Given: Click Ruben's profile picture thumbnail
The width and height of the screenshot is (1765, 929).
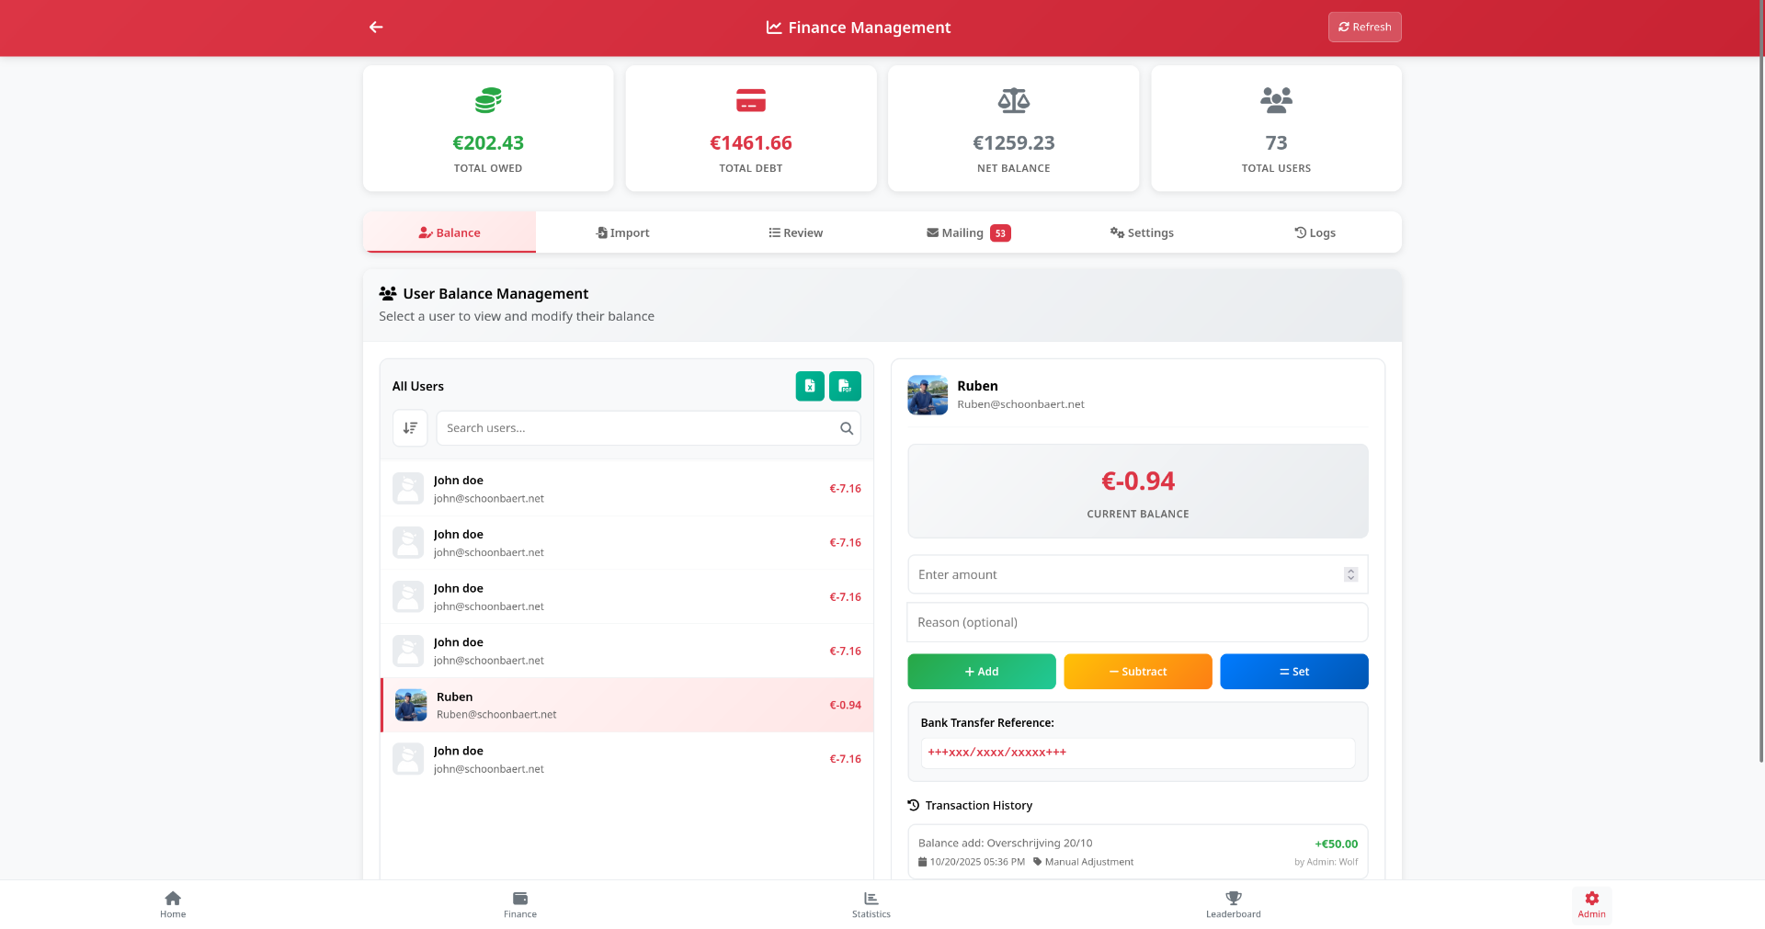Looking at the screenshot, I should (928, 393).
